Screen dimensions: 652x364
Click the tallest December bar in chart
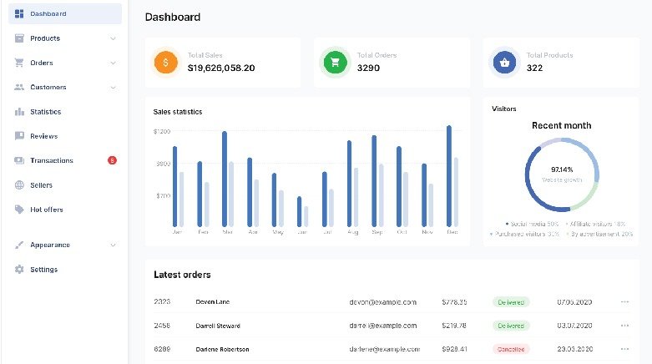click(449, 175)
